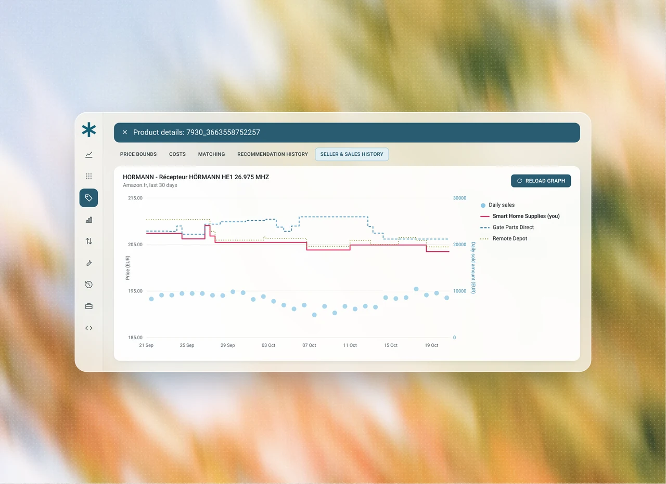This screenshot has width=666, height=484.
Task: Click the header text 'Product details: 7930_3663558752257'
Action: [x=197, y=132]
